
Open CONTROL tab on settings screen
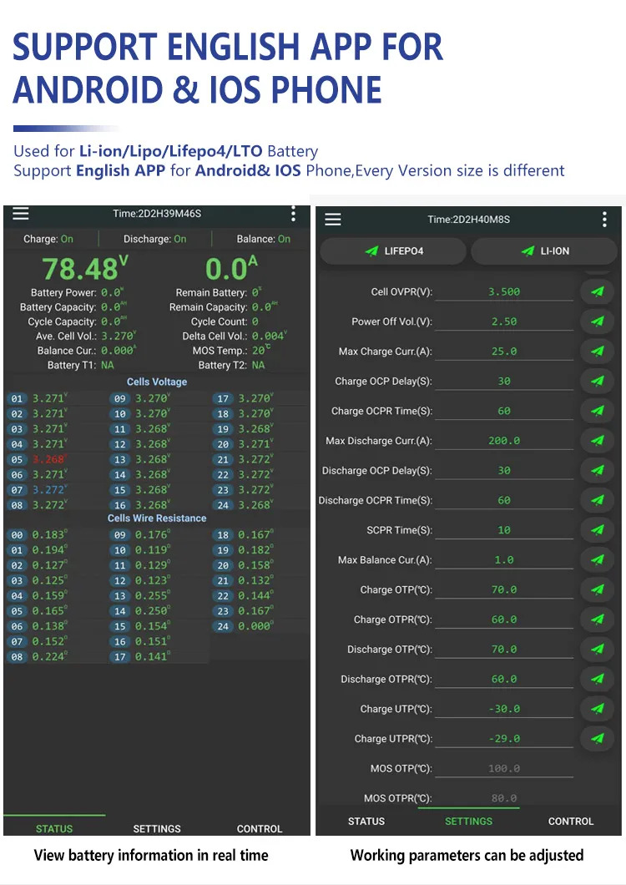(571, 822)
